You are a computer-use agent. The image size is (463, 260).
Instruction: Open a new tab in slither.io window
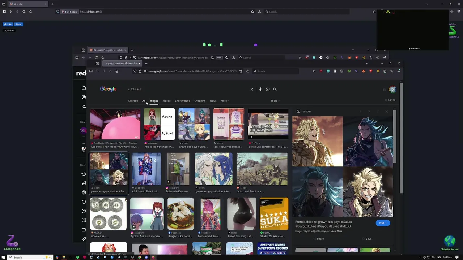click(52, 4)
